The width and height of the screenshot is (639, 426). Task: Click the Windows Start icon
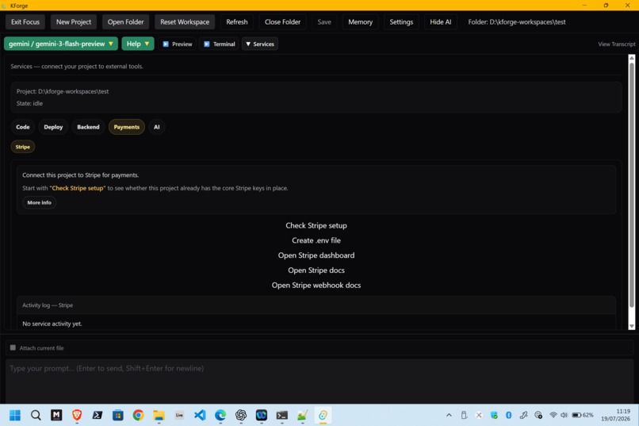point(15,415)
